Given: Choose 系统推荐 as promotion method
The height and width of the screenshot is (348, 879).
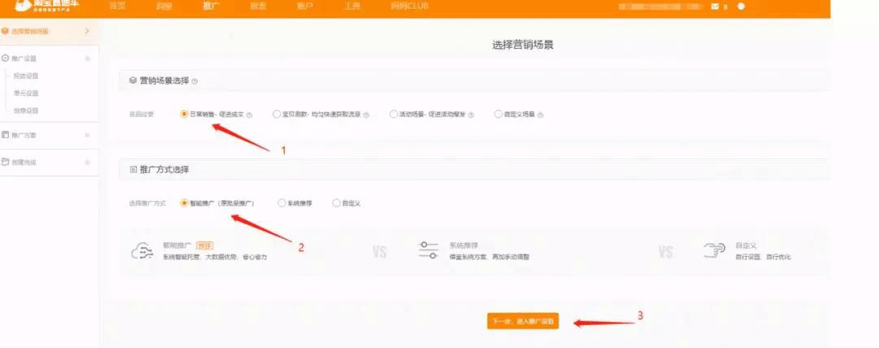Looking at the screenshot, I should point(282,203).
